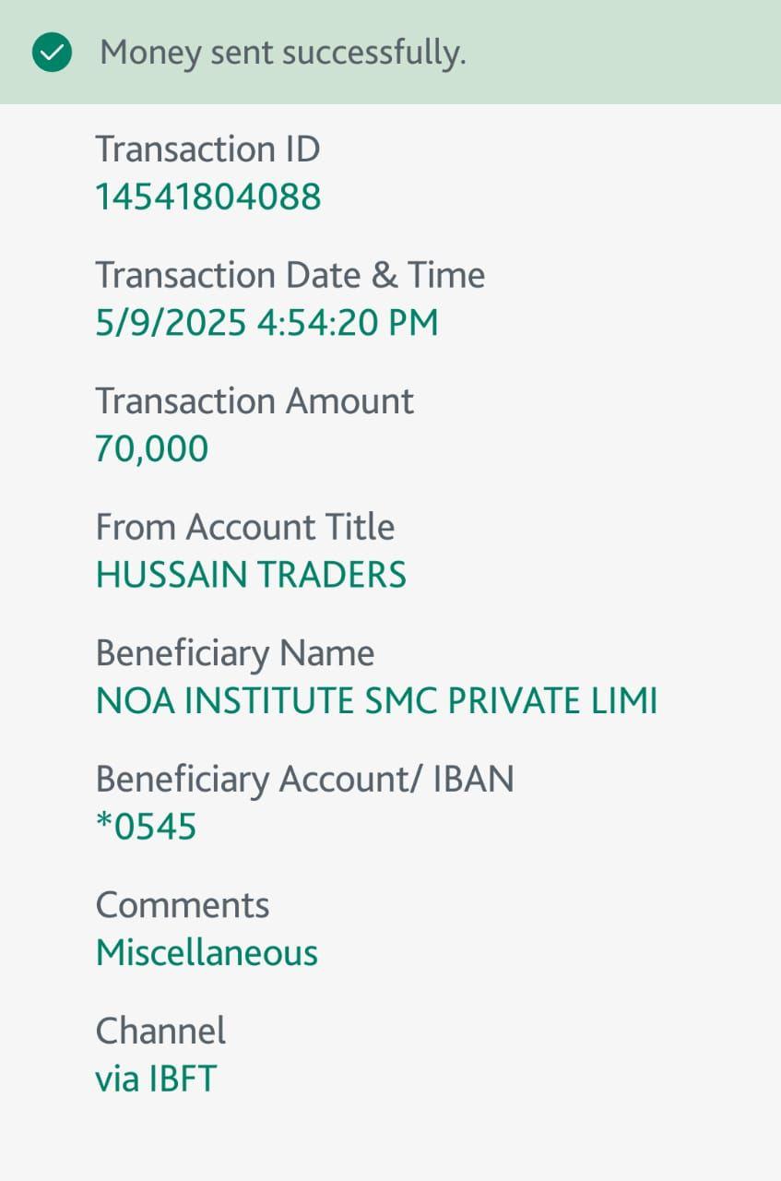Click the masked account number *0545

[146, 828]
